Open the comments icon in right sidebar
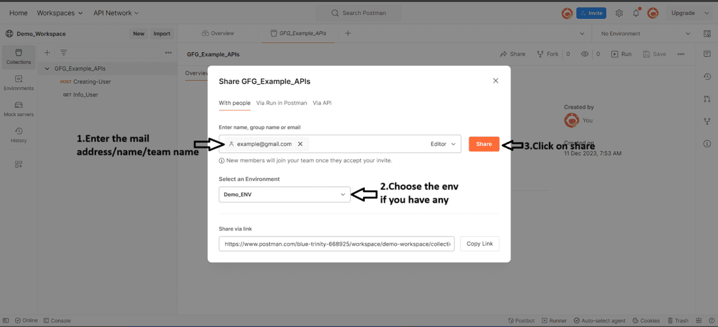 [x=706, y=54]
